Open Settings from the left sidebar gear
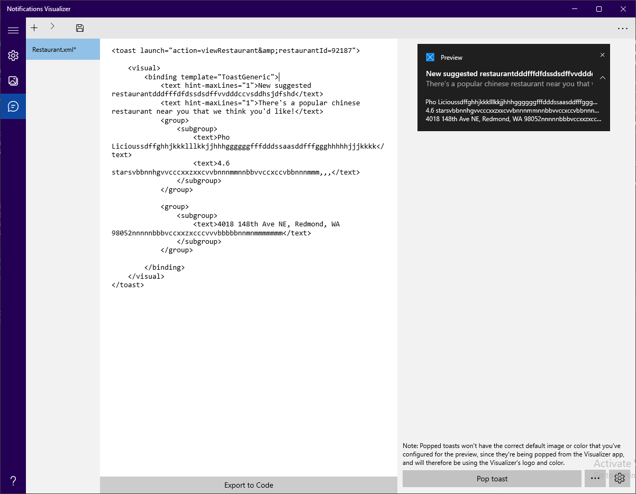Screen dimensions: 636x494 tap(13, 55)
